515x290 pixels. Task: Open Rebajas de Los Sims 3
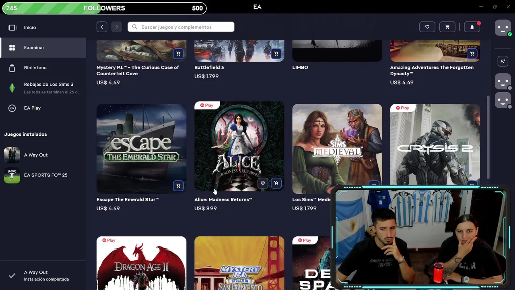coord(43,88)
